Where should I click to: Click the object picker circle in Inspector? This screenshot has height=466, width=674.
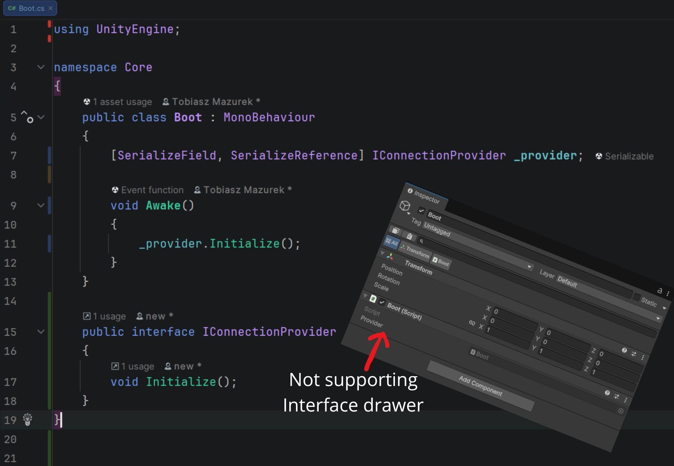621,411
